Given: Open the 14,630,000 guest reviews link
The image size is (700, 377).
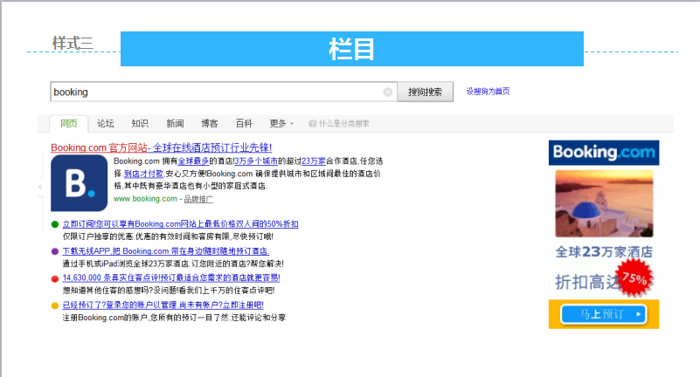Looking at the screenshot, I should 170,278.
